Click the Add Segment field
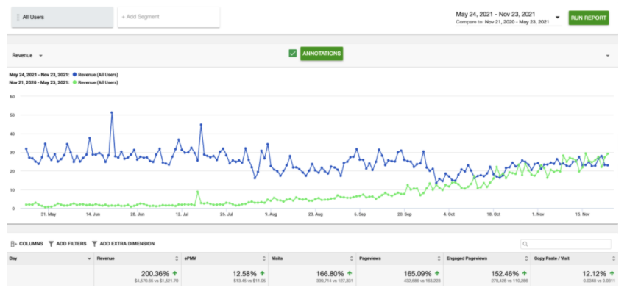This screenshot has height=293, width=627. point(169,17)
